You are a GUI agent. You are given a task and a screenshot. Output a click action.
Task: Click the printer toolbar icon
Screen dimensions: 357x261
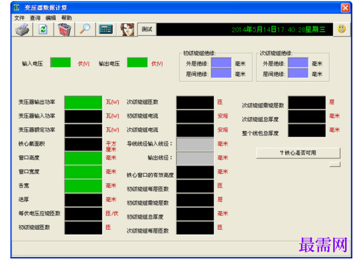pyautogui.click(x=22, y=29)
